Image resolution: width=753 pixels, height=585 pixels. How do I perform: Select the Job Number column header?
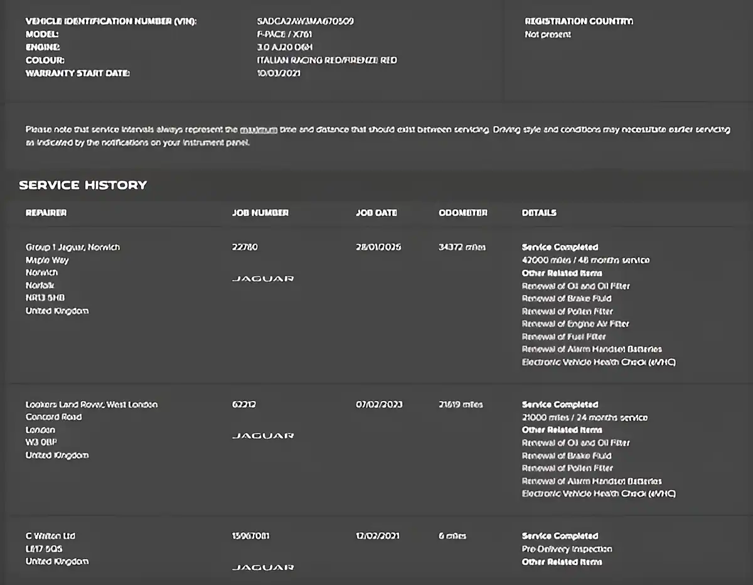(x=260, y=213)
